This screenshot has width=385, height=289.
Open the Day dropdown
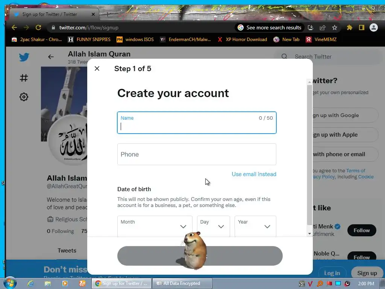214,226
